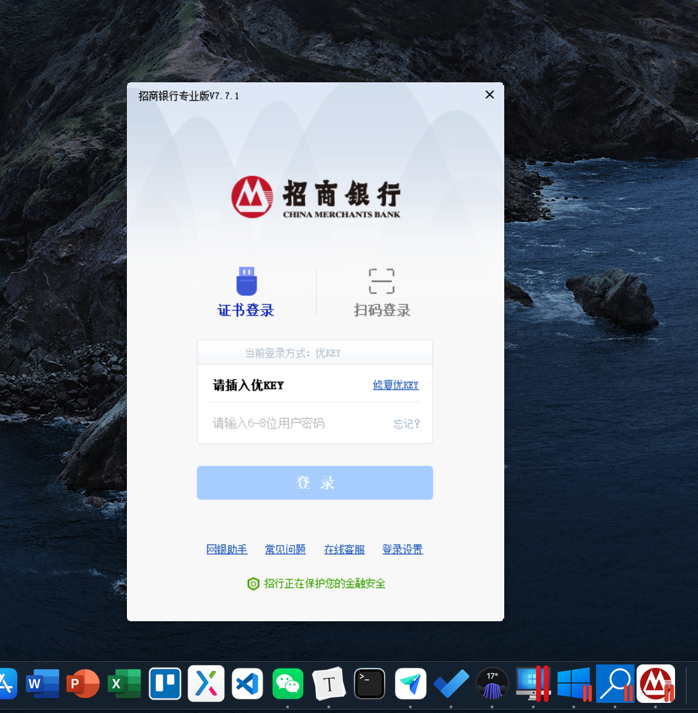Open the Parallels Desktop icon in Dock

point(533,683)
